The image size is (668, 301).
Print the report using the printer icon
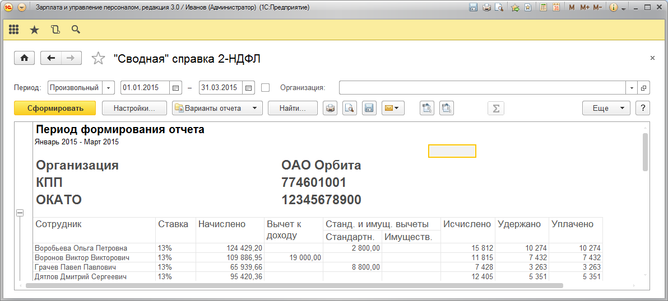pos(331,108)
